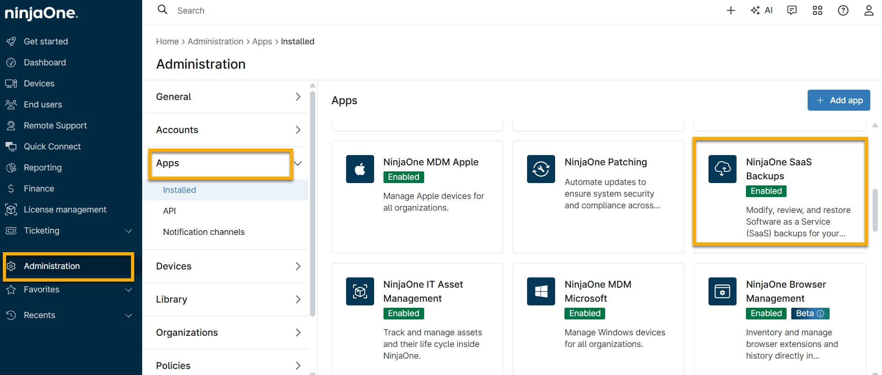Click the Beta badge on Browser Management
The height and width of the screenshot is (375, 882).
point(810,313)
